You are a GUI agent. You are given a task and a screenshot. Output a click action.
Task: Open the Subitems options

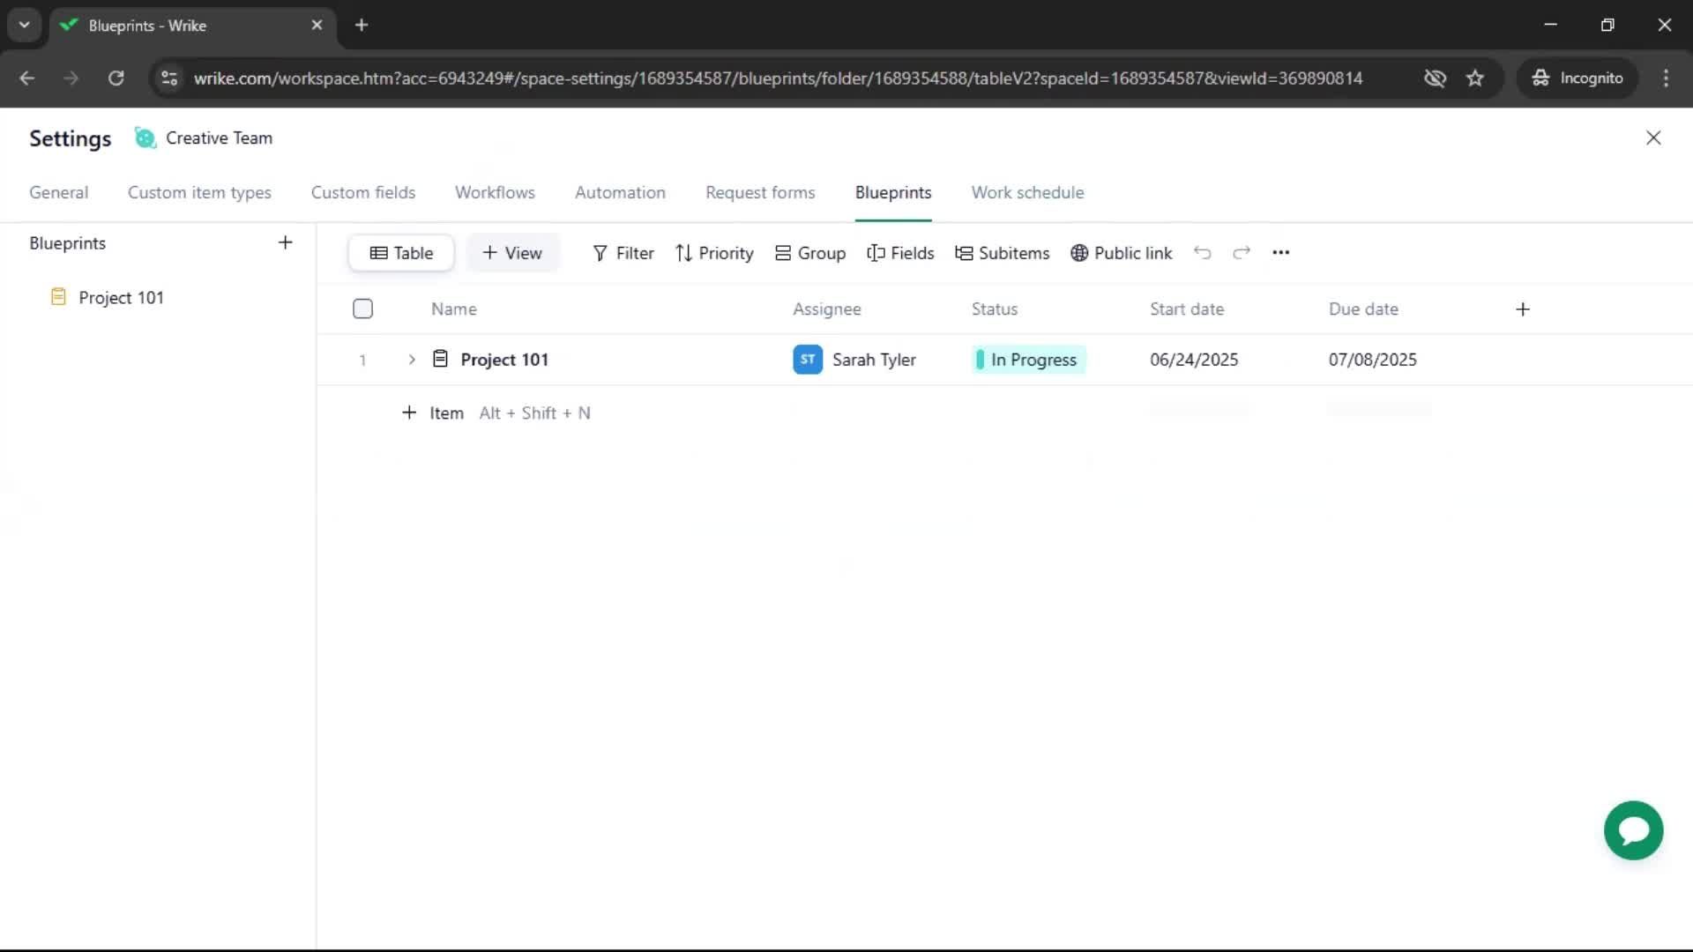pos(1003,253)
